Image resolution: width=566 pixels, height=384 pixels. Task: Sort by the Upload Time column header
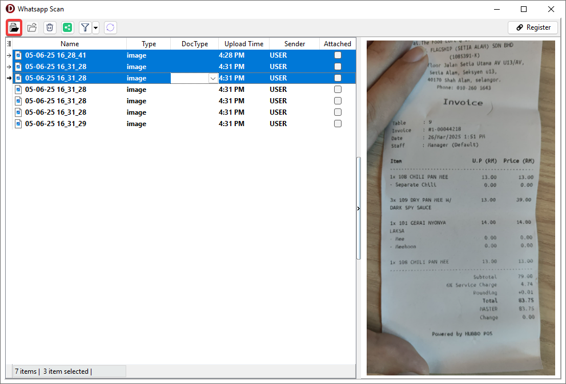(244, 43)
